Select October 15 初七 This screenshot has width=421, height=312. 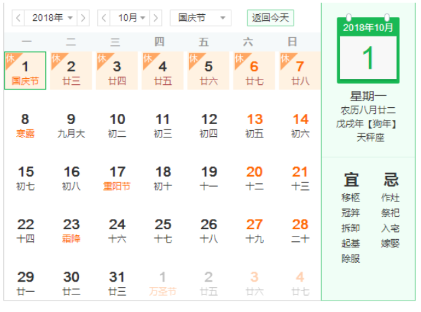25,178
